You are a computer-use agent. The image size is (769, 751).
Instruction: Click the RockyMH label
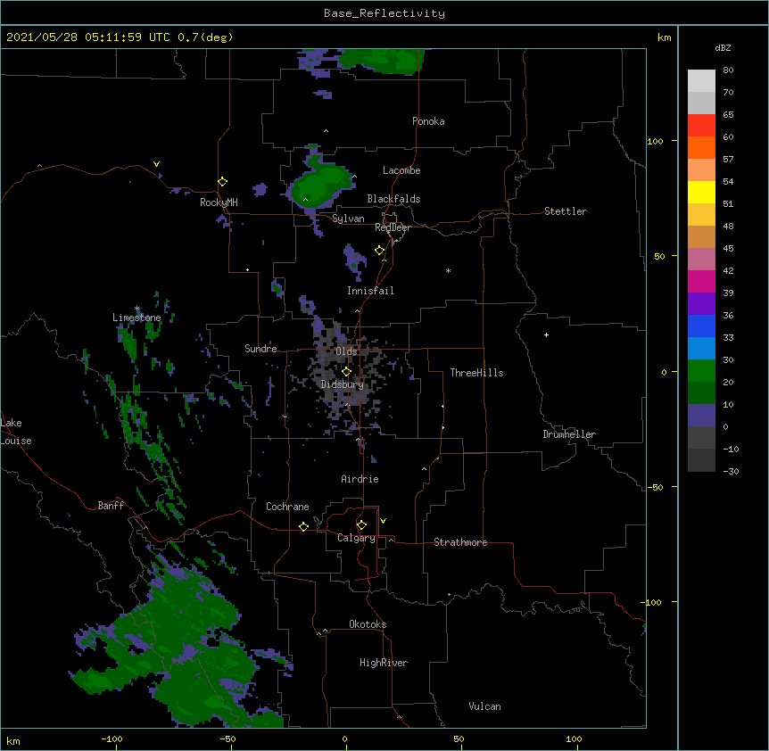[x=219, y=202]
